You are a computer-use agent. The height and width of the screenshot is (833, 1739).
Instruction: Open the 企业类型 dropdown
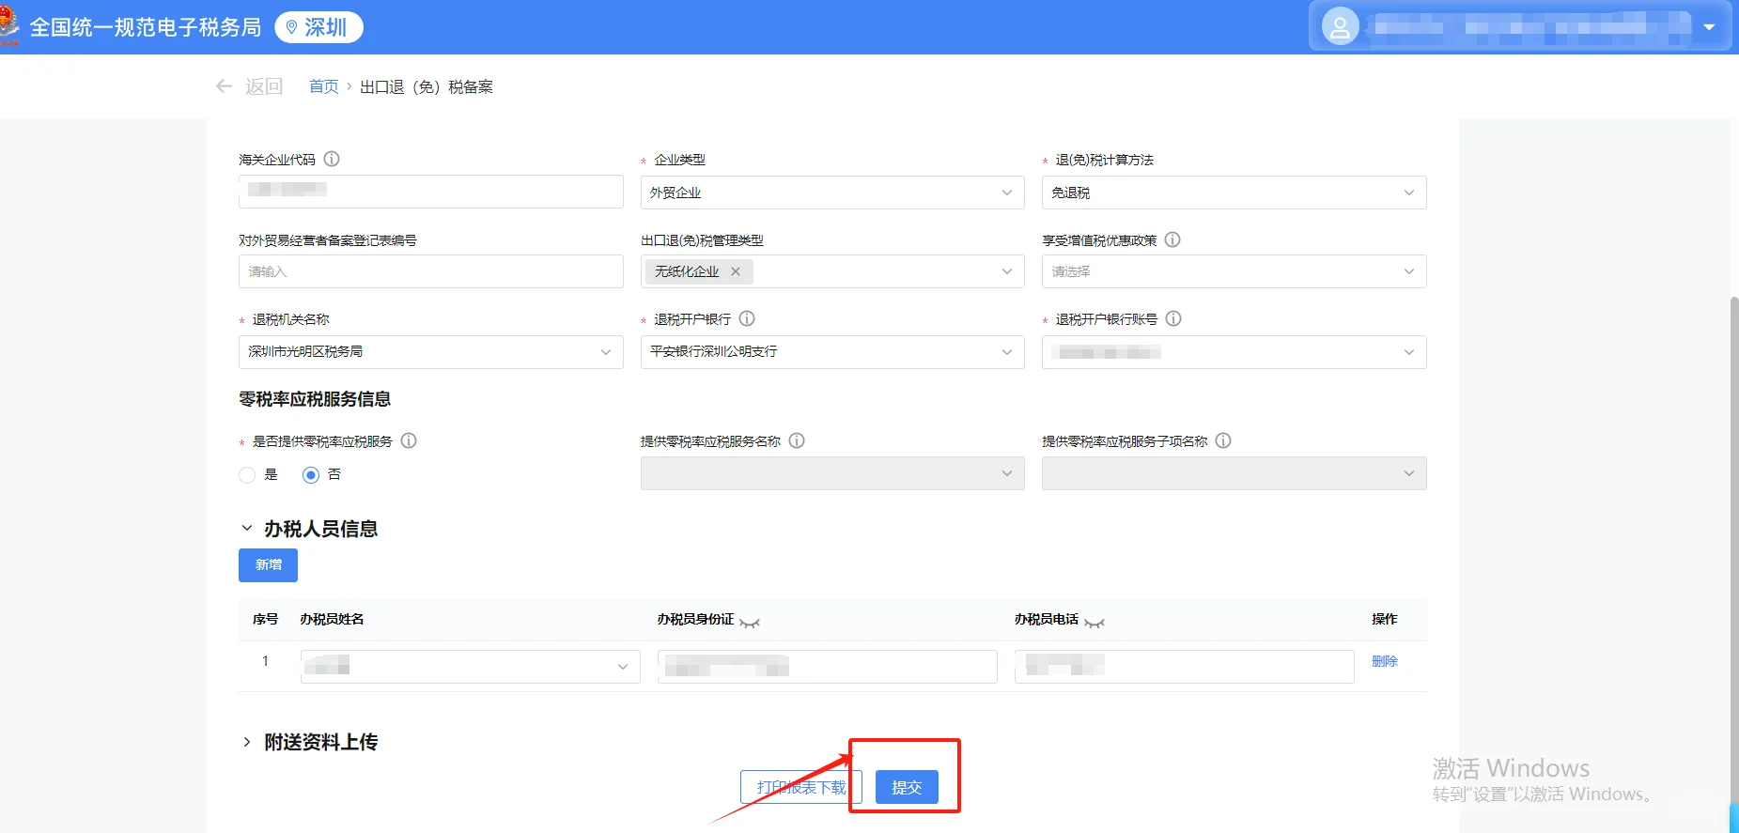click(x=832, y=193)
